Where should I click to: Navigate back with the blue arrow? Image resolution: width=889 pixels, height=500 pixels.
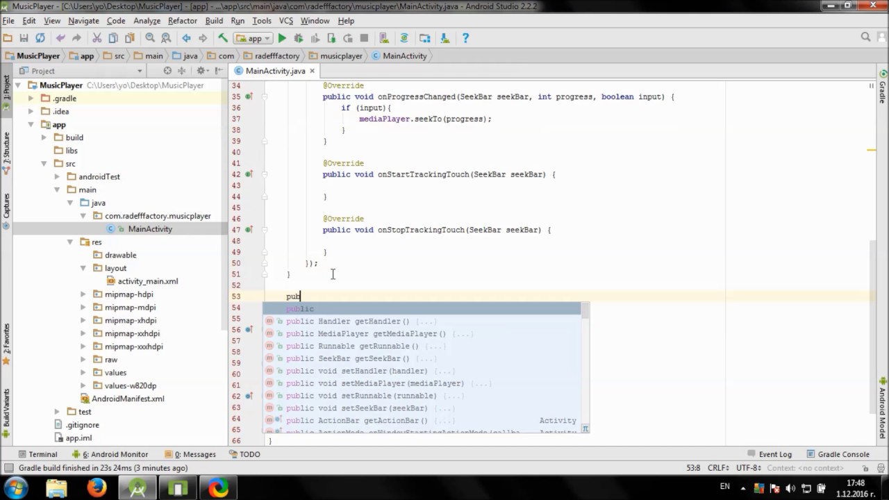(x=186, y=38)
